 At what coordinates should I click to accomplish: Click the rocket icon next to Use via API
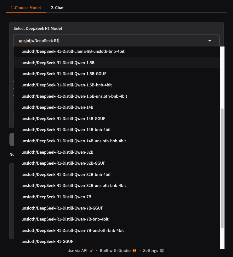click(92, 251)
